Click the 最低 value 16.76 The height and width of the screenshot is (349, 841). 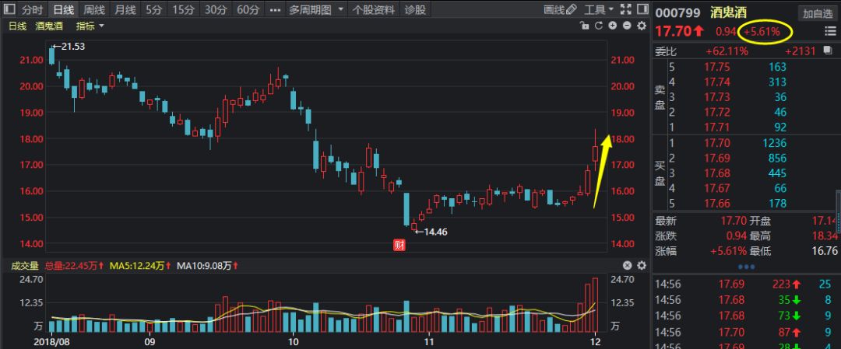pos(825,251)
